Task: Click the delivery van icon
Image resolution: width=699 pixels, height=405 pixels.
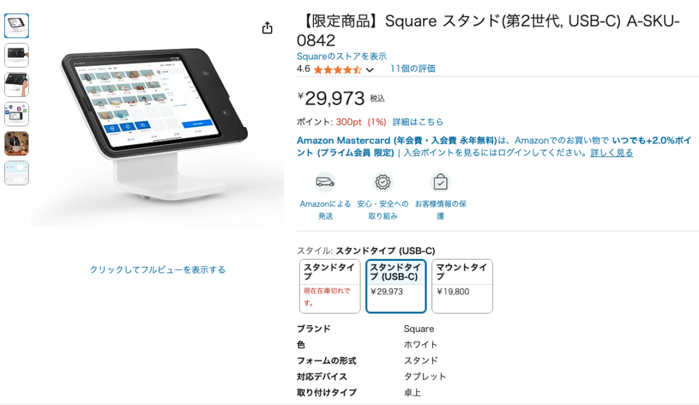Action: point(326,182)
